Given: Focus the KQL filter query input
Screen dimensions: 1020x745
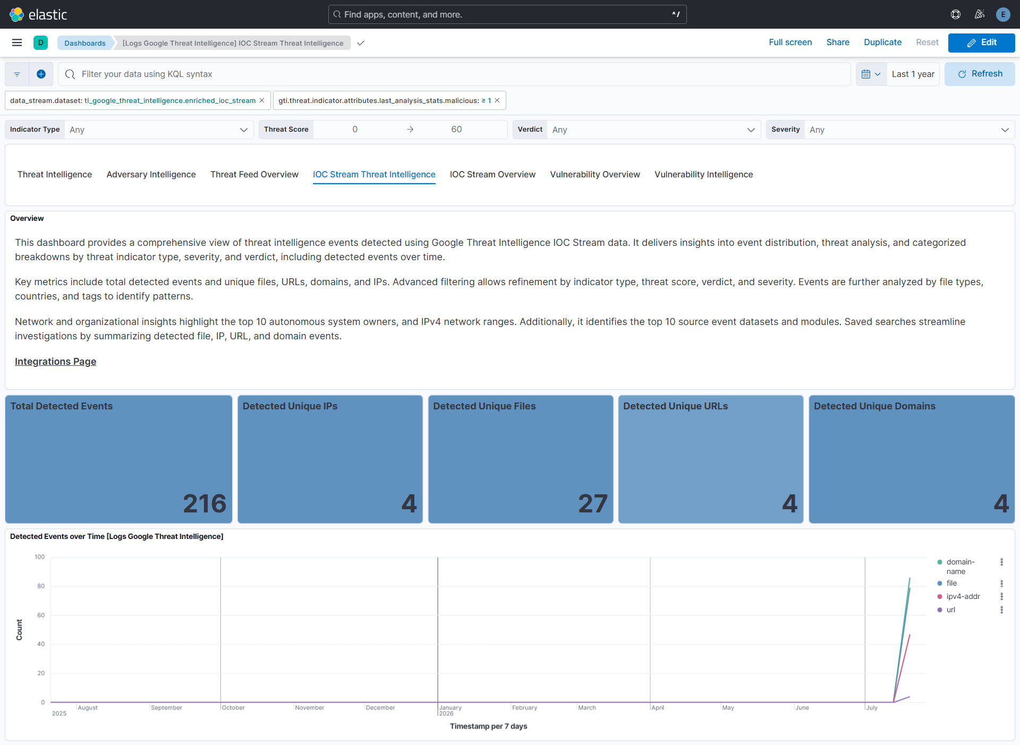Looking at the screenshot, I should 454,74.
